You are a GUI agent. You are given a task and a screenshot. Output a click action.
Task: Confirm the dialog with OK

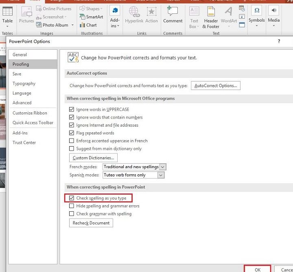258,270
